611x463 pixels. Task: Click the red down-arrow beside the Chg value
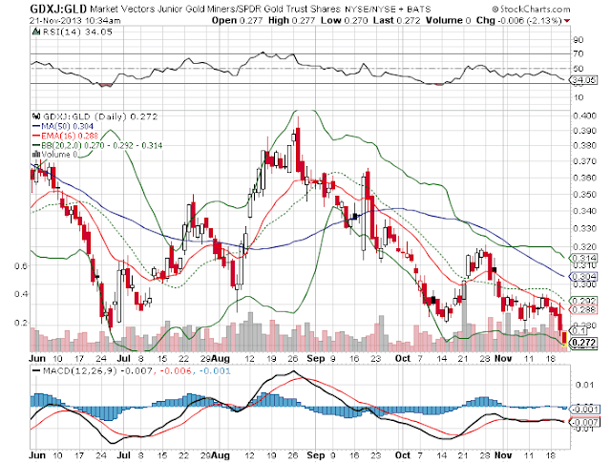(566, 21)
